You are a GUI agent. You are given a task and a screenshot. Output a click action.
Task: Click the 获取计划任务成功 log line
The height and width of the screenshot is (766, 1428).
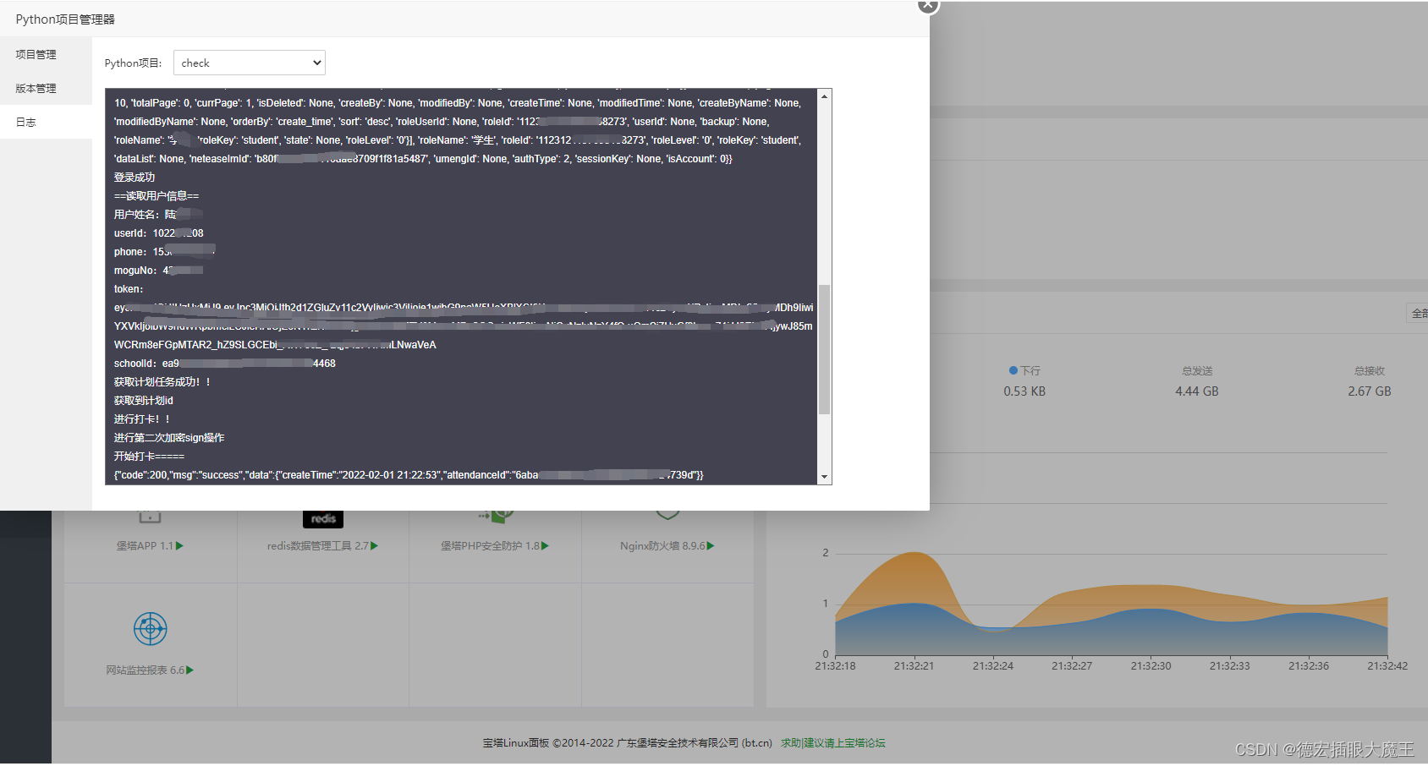[x=162, y=381]
